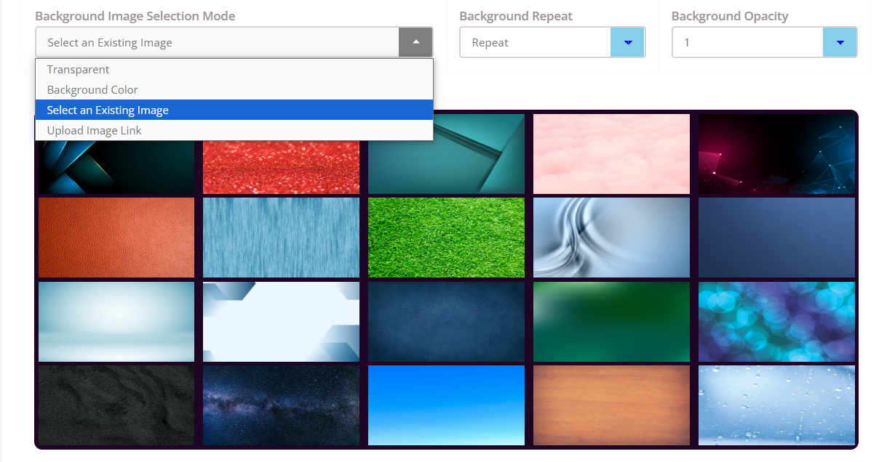The image size is (887, 462).
Task: Choose the green grass texture thumbnail
Action: click(x=446, y=238)
